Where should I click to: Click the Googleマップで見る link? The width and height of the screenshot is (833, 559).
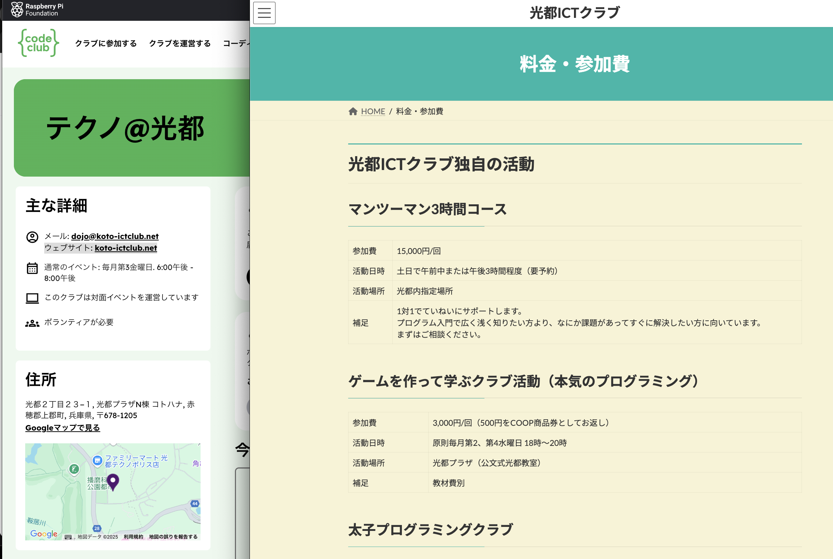pos(62,428)
